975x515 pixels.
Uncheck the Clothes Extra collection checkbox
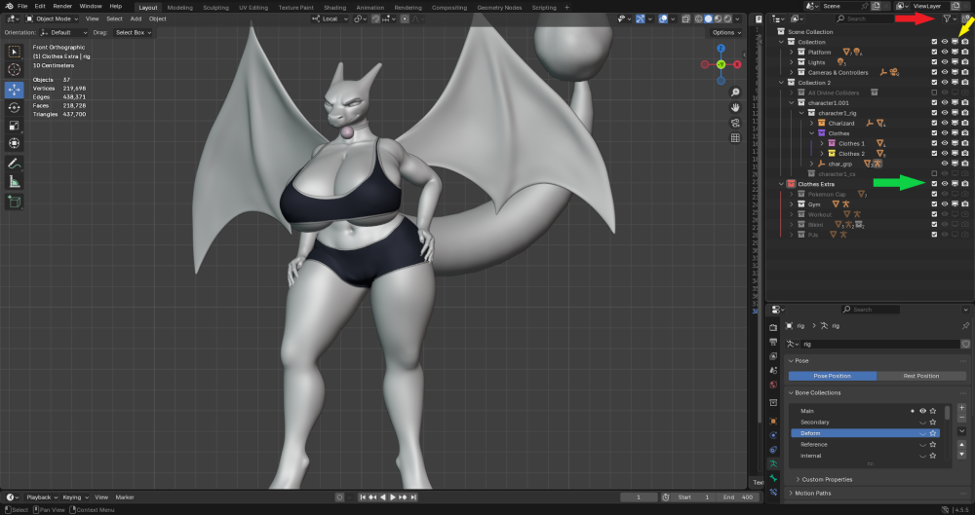(934, 184)
